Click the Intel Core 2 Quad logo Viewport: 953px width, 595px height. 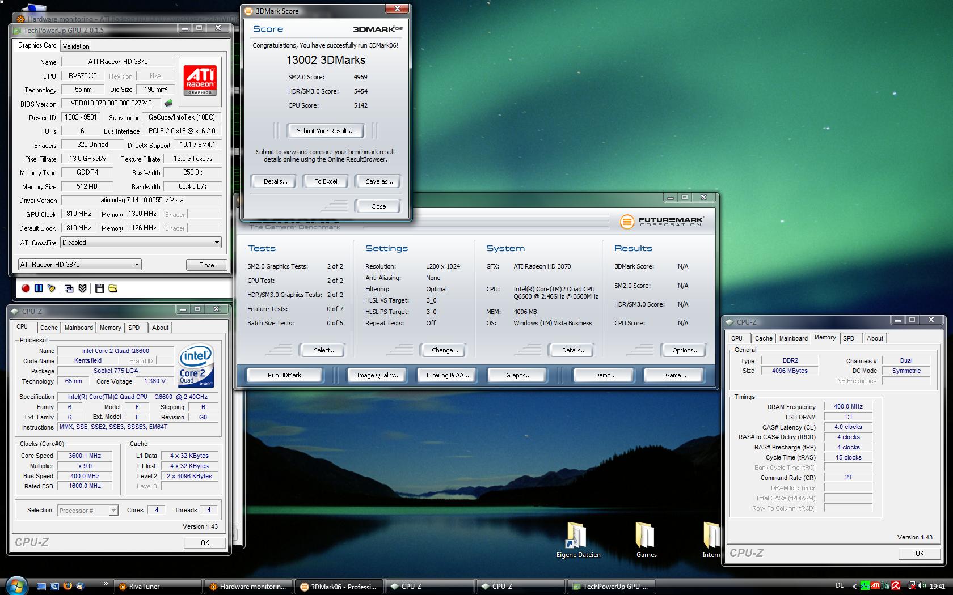pos(195,365)
